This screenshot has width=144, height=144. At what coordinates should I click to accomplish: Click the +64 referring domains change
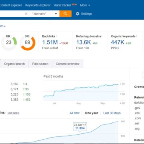click(x=95, y=43)
